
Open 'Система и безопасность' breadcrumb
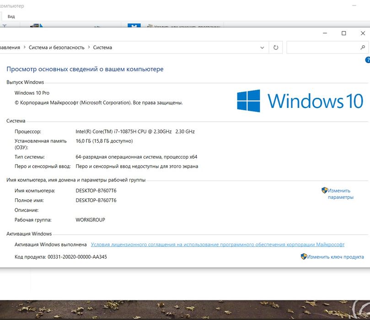(56, 48)
